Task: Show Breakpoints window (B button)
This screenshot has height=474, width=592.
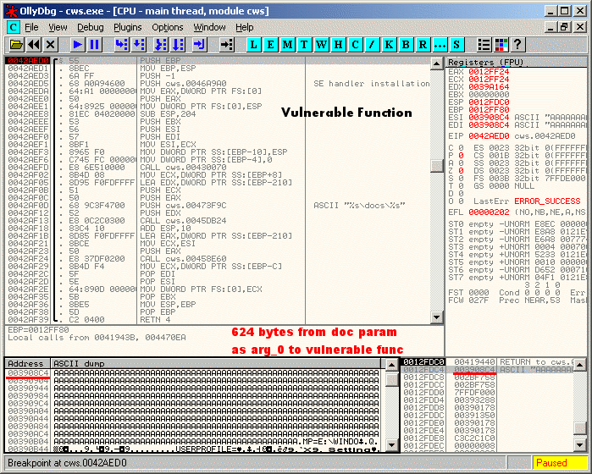Action: coord(406,45)
